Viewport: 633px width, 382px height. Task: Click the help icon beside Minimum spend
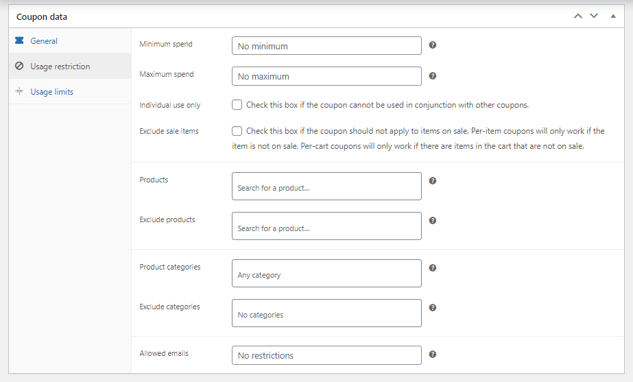tap(432, 45)
